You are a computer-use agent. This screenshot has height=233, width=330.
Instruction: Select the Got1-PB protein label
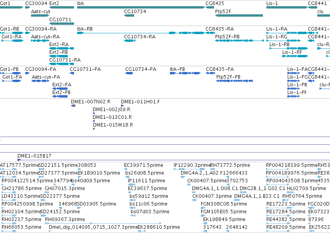9,69
